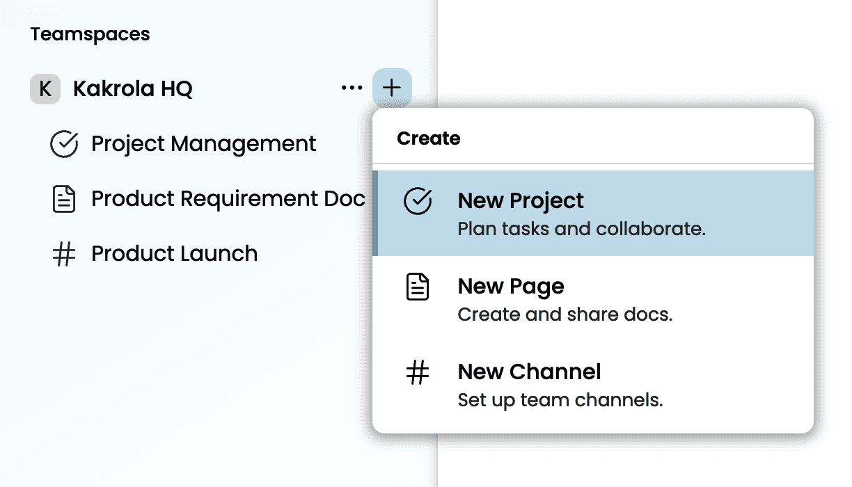Go to Product Launch channel

coord(174,254)
